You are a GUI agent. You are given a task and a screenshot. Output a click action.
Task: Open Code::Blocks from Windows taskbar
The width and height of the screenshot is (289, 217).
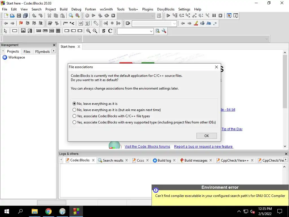[76, 211]
